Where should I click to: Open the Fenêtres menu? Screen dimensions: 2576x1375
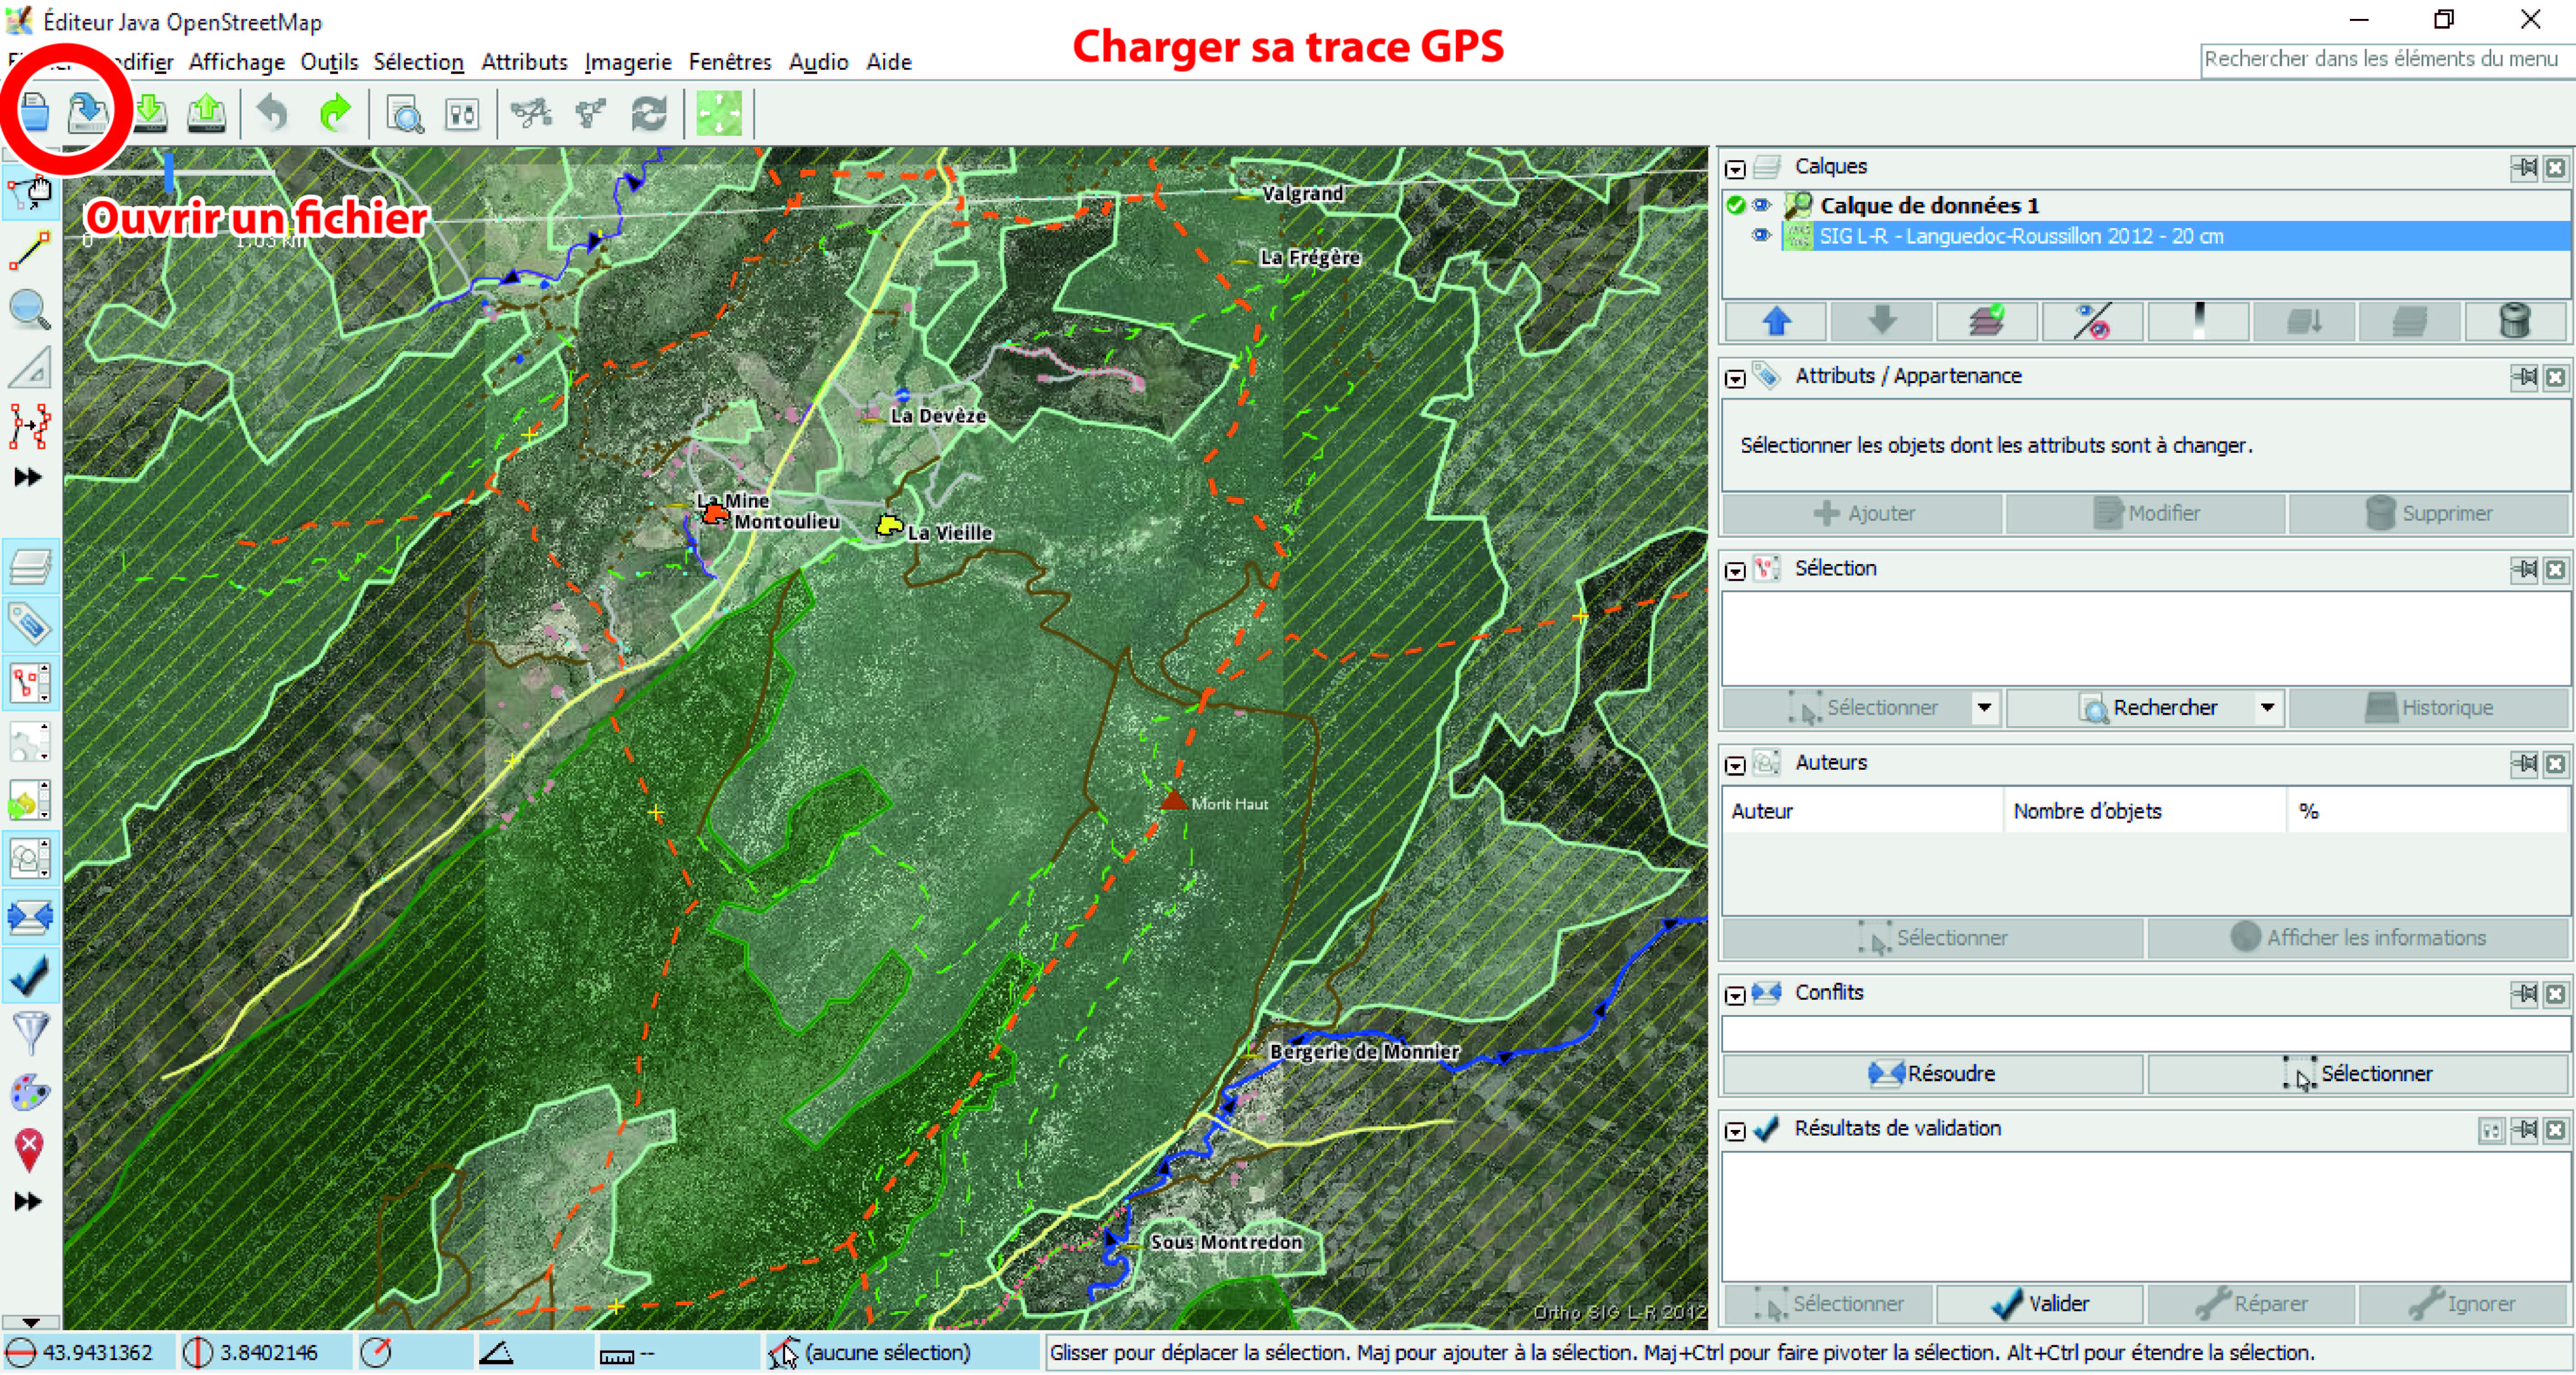coord(730,62)
